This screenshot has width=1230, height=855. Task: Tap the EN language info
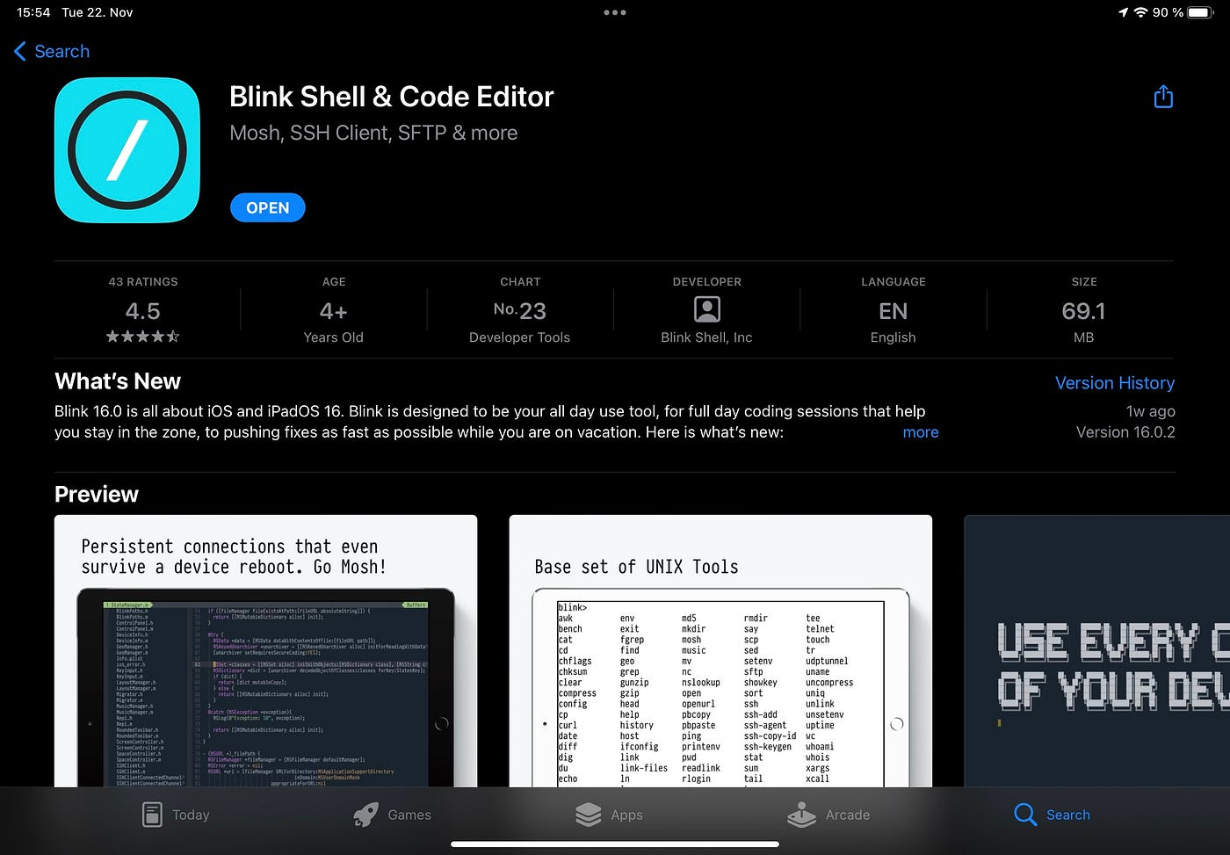(894, 311)
